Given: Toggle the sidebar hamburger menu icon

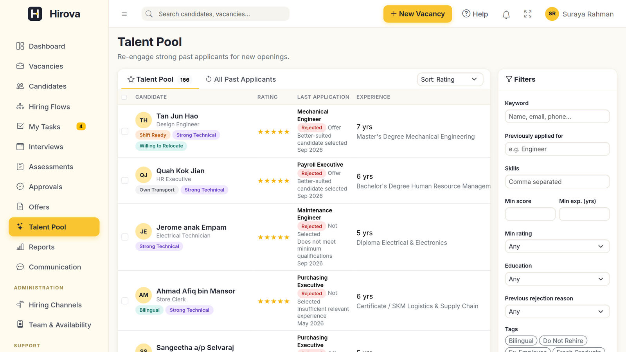Looking at the screenshot, I should [124, 14].
